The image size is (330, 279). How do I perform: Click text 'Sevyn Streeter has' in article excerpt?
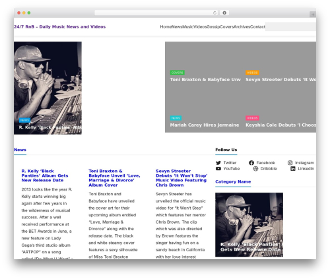(x=174, y=194)
